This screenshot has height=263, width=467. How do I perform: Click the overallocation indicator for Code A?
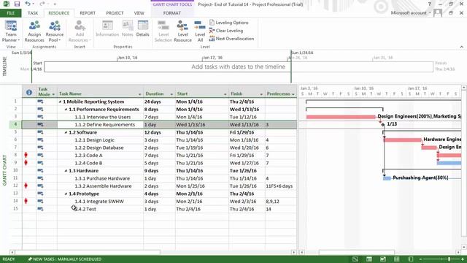pos(26,155)
